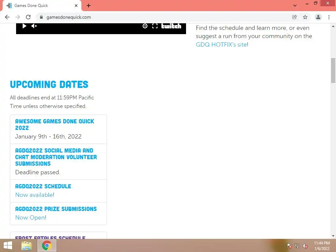
Task: Click the scrollbar up arrow
Action: tap(333, 26)
